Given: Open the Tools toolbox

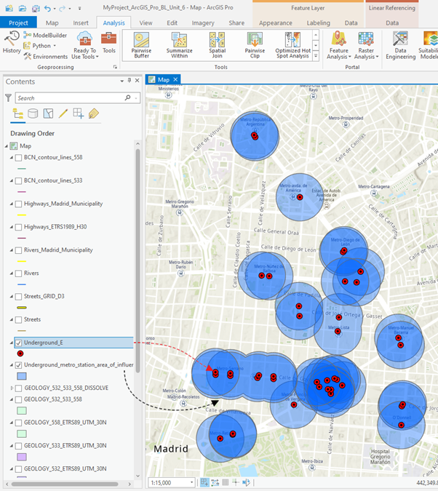Looking at the screenshot, I should tap(108, 42).
